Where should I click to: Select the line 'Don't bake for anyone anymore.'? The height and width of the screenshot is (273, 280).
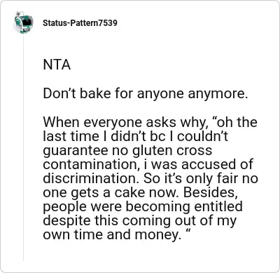coord(146,93)
